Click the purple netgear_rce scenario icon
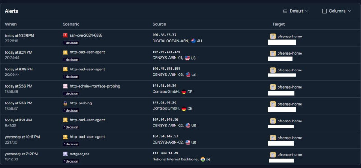 tap(65, 154)
